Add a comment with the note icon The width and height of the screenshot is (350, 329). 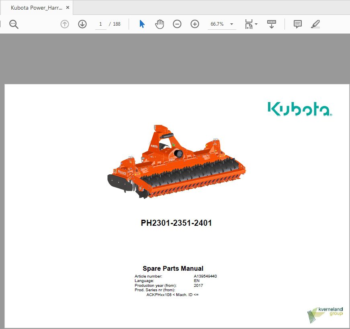coord(297,24)
